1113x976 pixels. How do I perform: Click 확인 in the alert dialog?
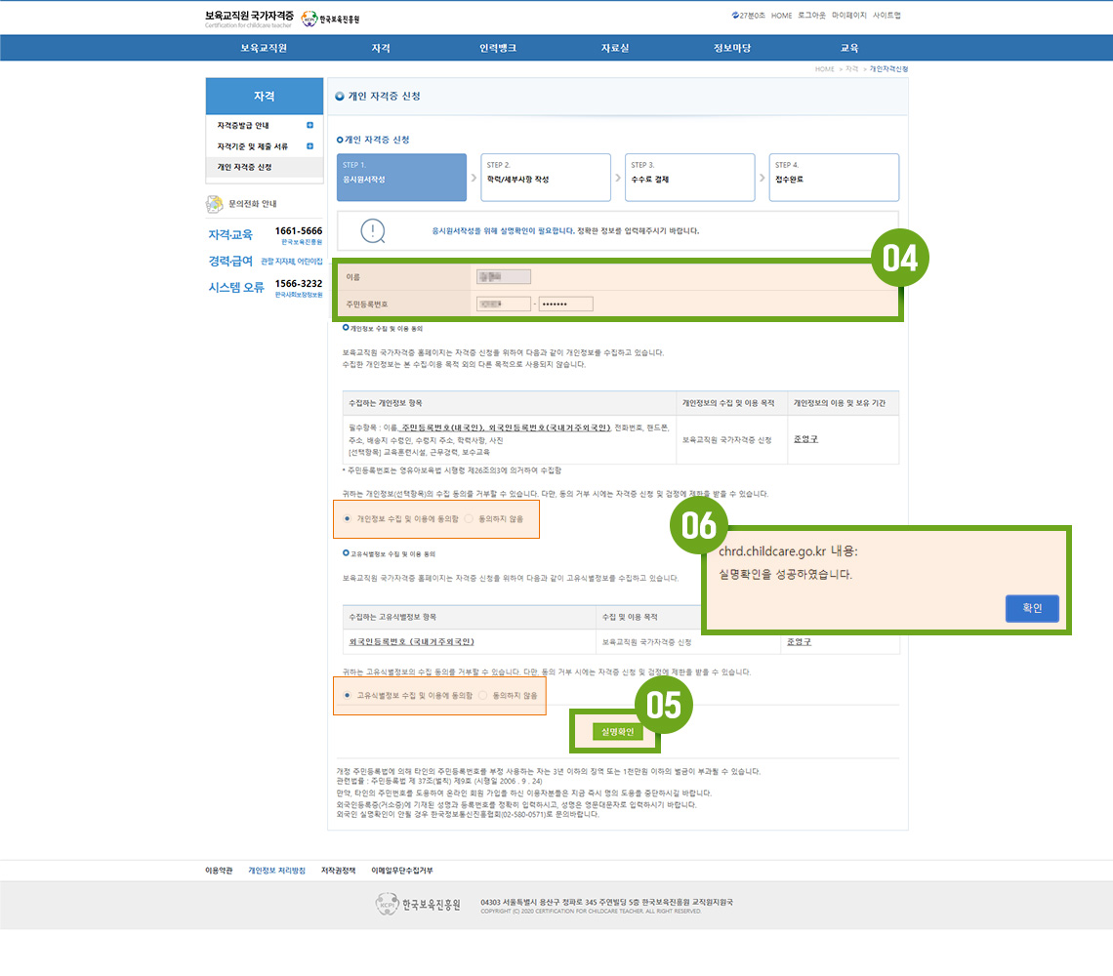[x=1032, y=608]
